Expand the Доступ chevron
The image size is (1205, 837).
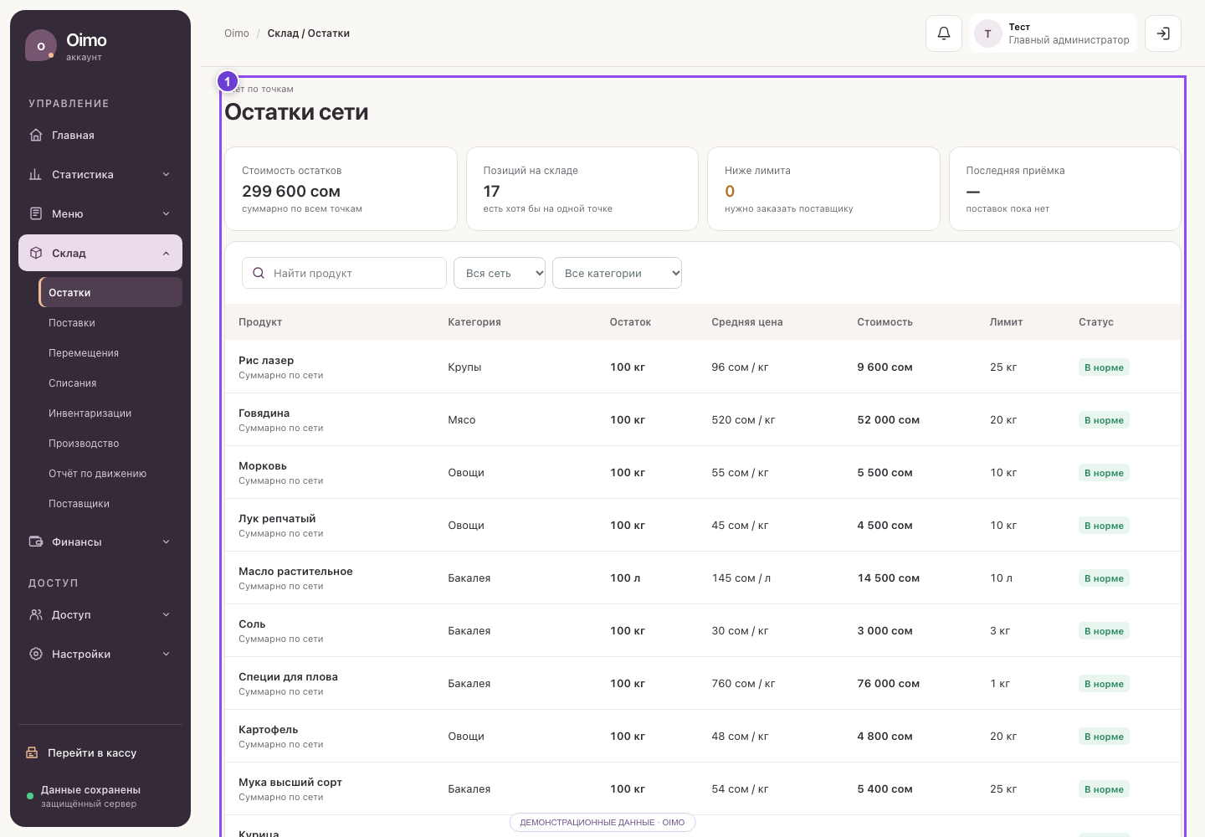tap(166, 614)
